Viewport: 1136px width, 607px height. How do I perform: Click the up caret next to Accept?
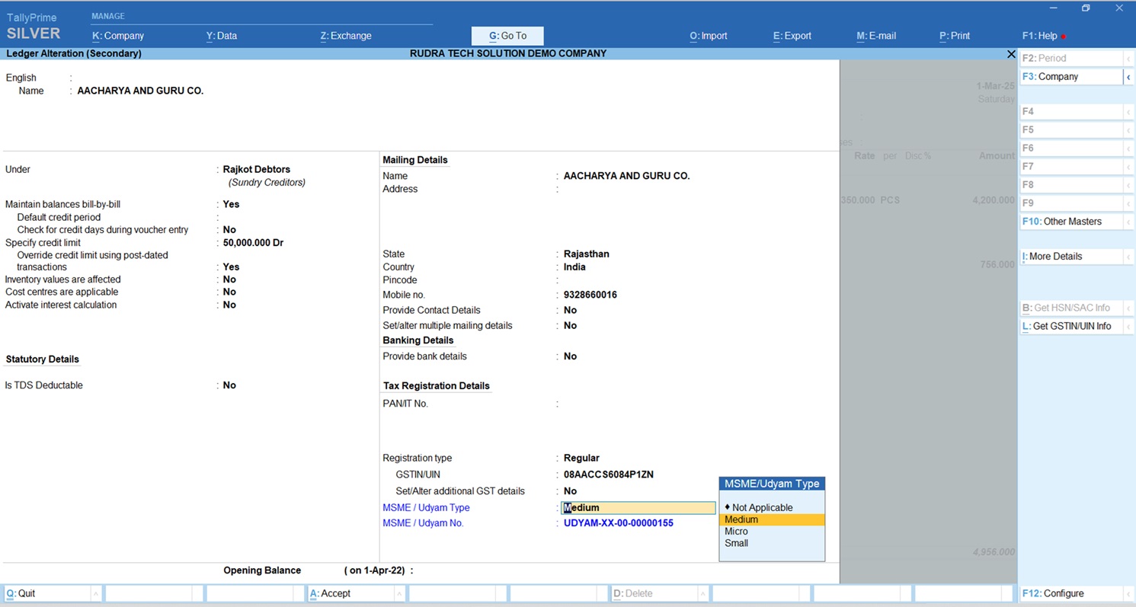click(x=398, y=594)
